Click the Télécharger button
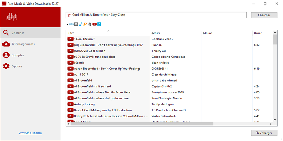283x141 pixels. pyautogui.click(x=264, y=133)
